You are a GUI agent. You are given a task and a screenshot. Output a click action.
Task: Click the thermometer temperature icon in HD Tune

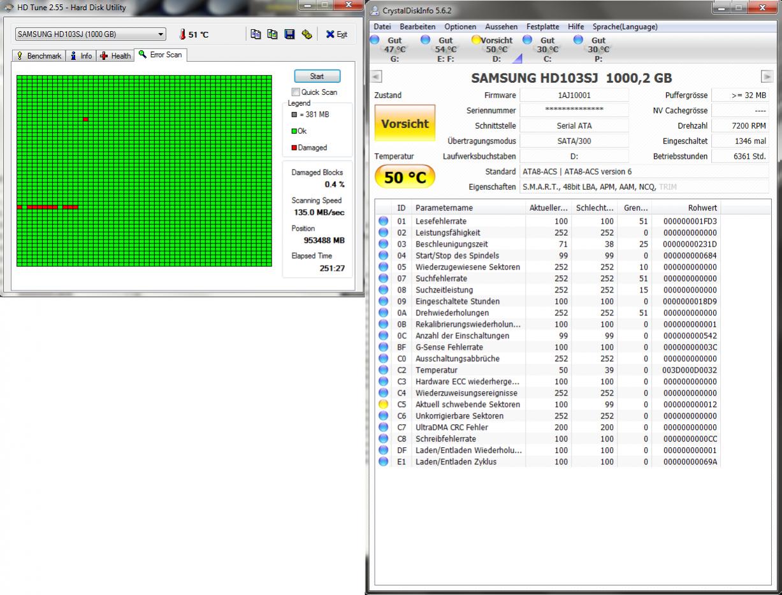pos(182,34)
